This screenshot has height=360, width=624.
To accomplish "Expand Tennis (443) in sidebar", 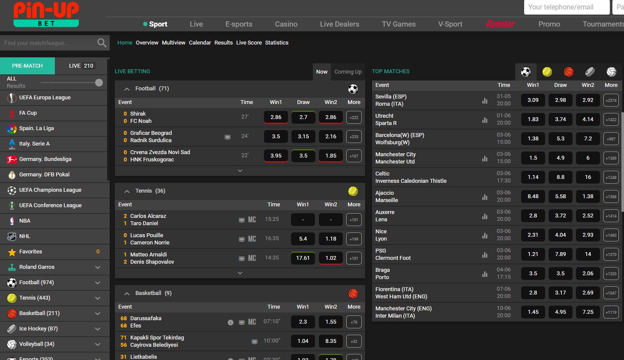I will [98, 298].
